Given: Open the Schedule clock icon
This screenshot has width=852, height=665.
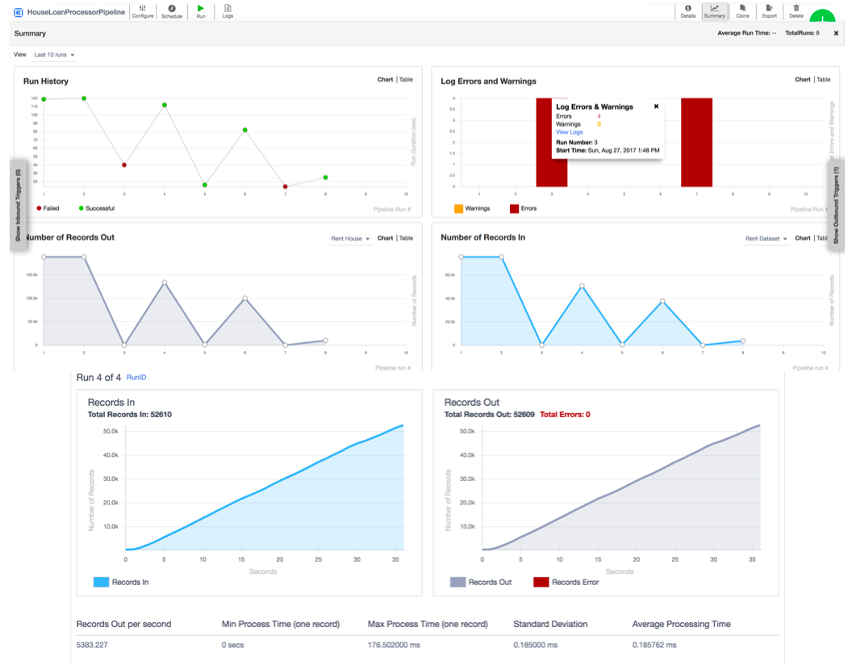Looking at the screenshot, I should tap(172, 10).
